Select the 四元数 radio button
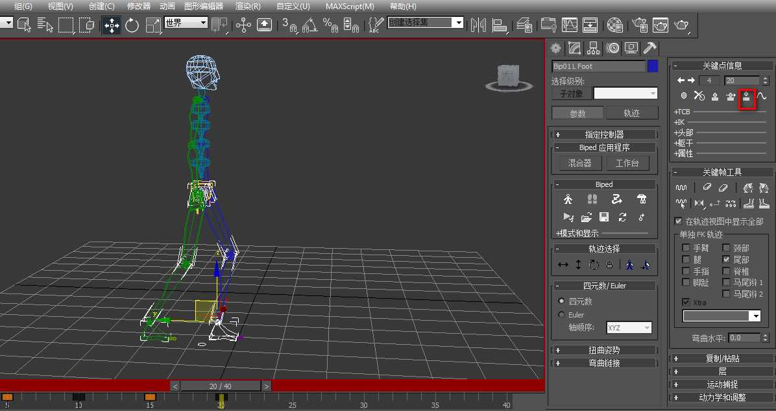 561,301
